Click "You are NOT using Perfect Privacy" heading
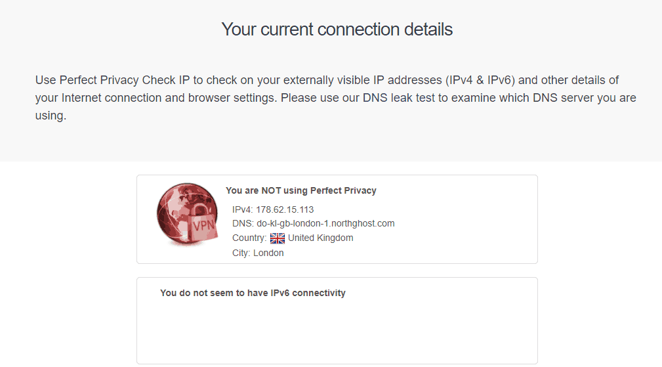Image resolution: width=662 pixels, height=367 pixels. coord(301,190)
